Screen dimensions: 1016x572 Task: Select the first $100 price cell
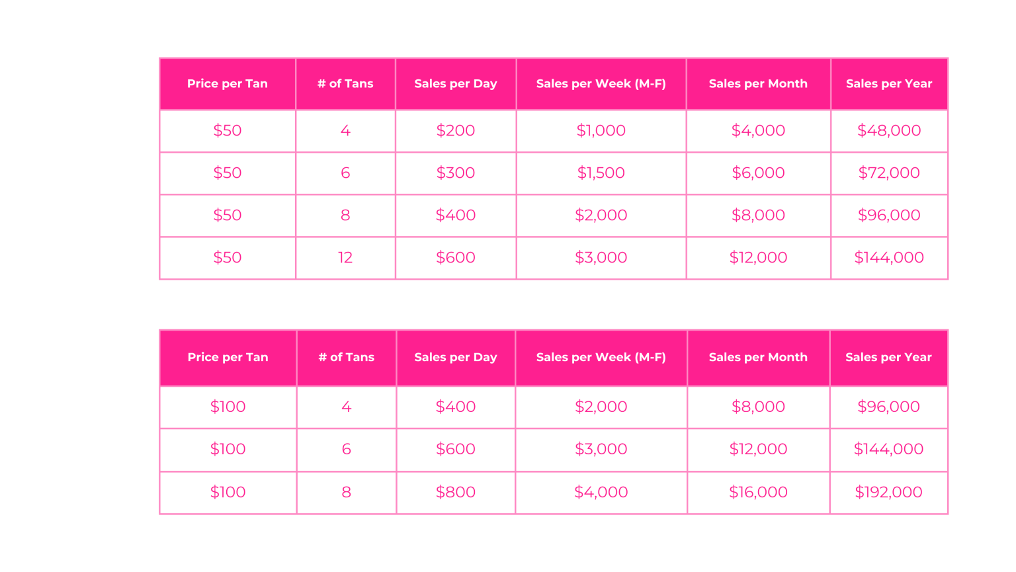point(228,407)
